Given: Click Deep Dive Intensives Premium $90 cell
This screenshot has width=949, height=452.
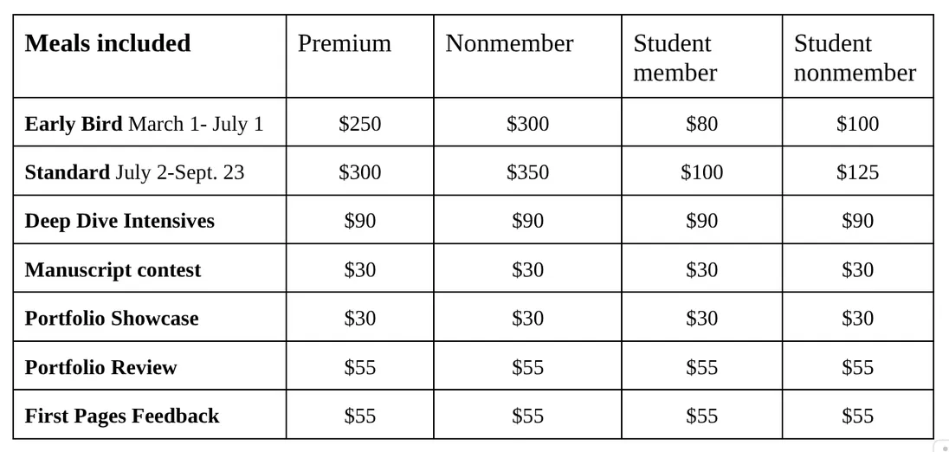Looking at the screenshot, I should coord(359,221).
